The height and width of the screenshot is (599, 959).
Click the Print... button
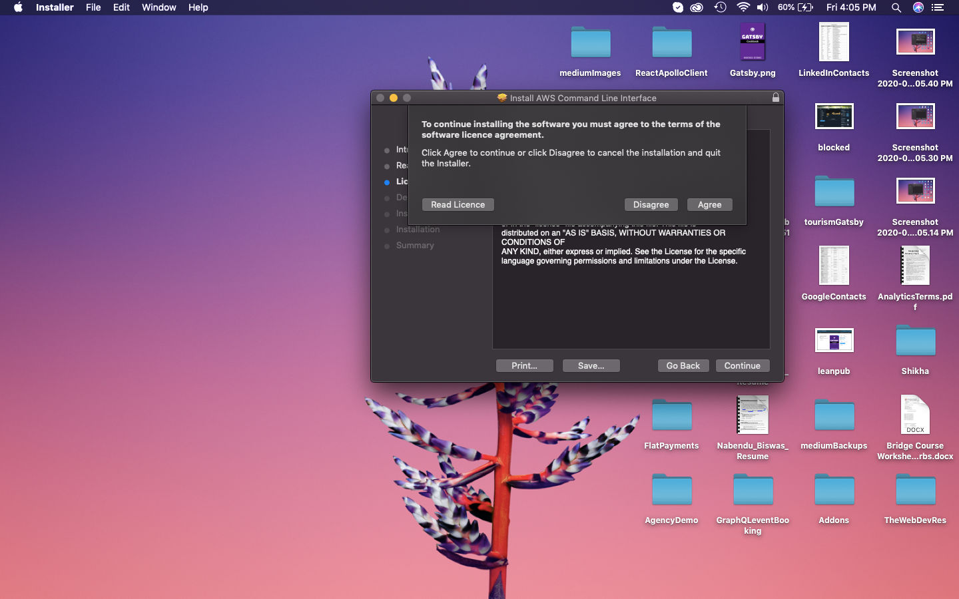click(x=525, y=365)
